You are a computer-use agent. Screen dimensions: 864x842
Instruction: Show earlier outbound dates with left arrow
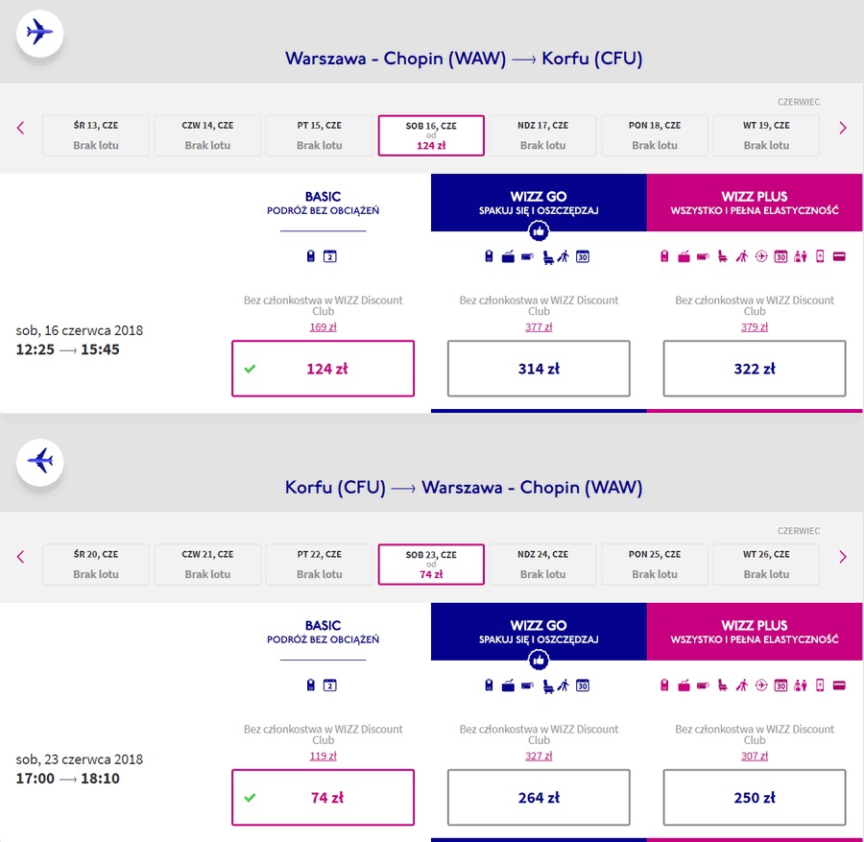[x=21, y=128]
